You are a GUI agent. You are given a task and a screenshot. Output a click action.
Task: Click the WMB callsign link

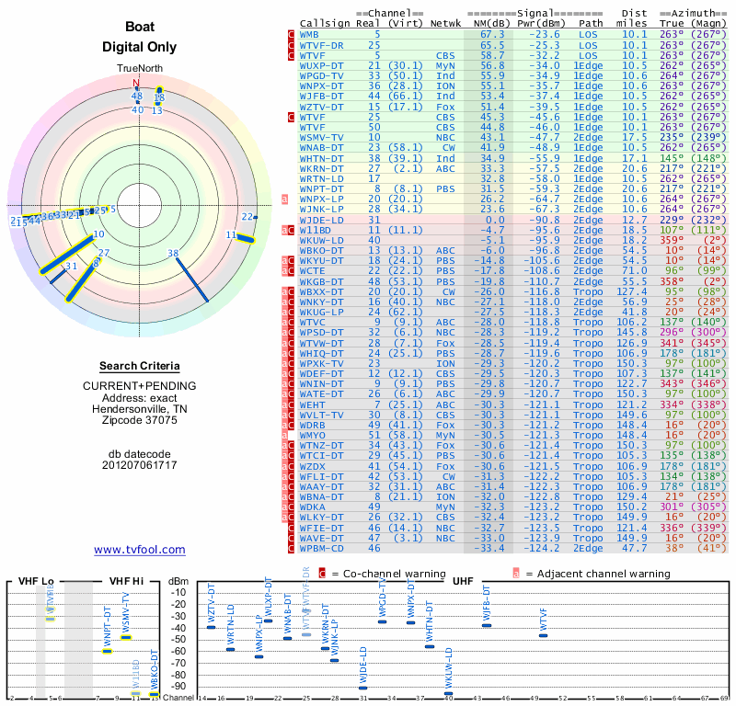tap(309, 35)
